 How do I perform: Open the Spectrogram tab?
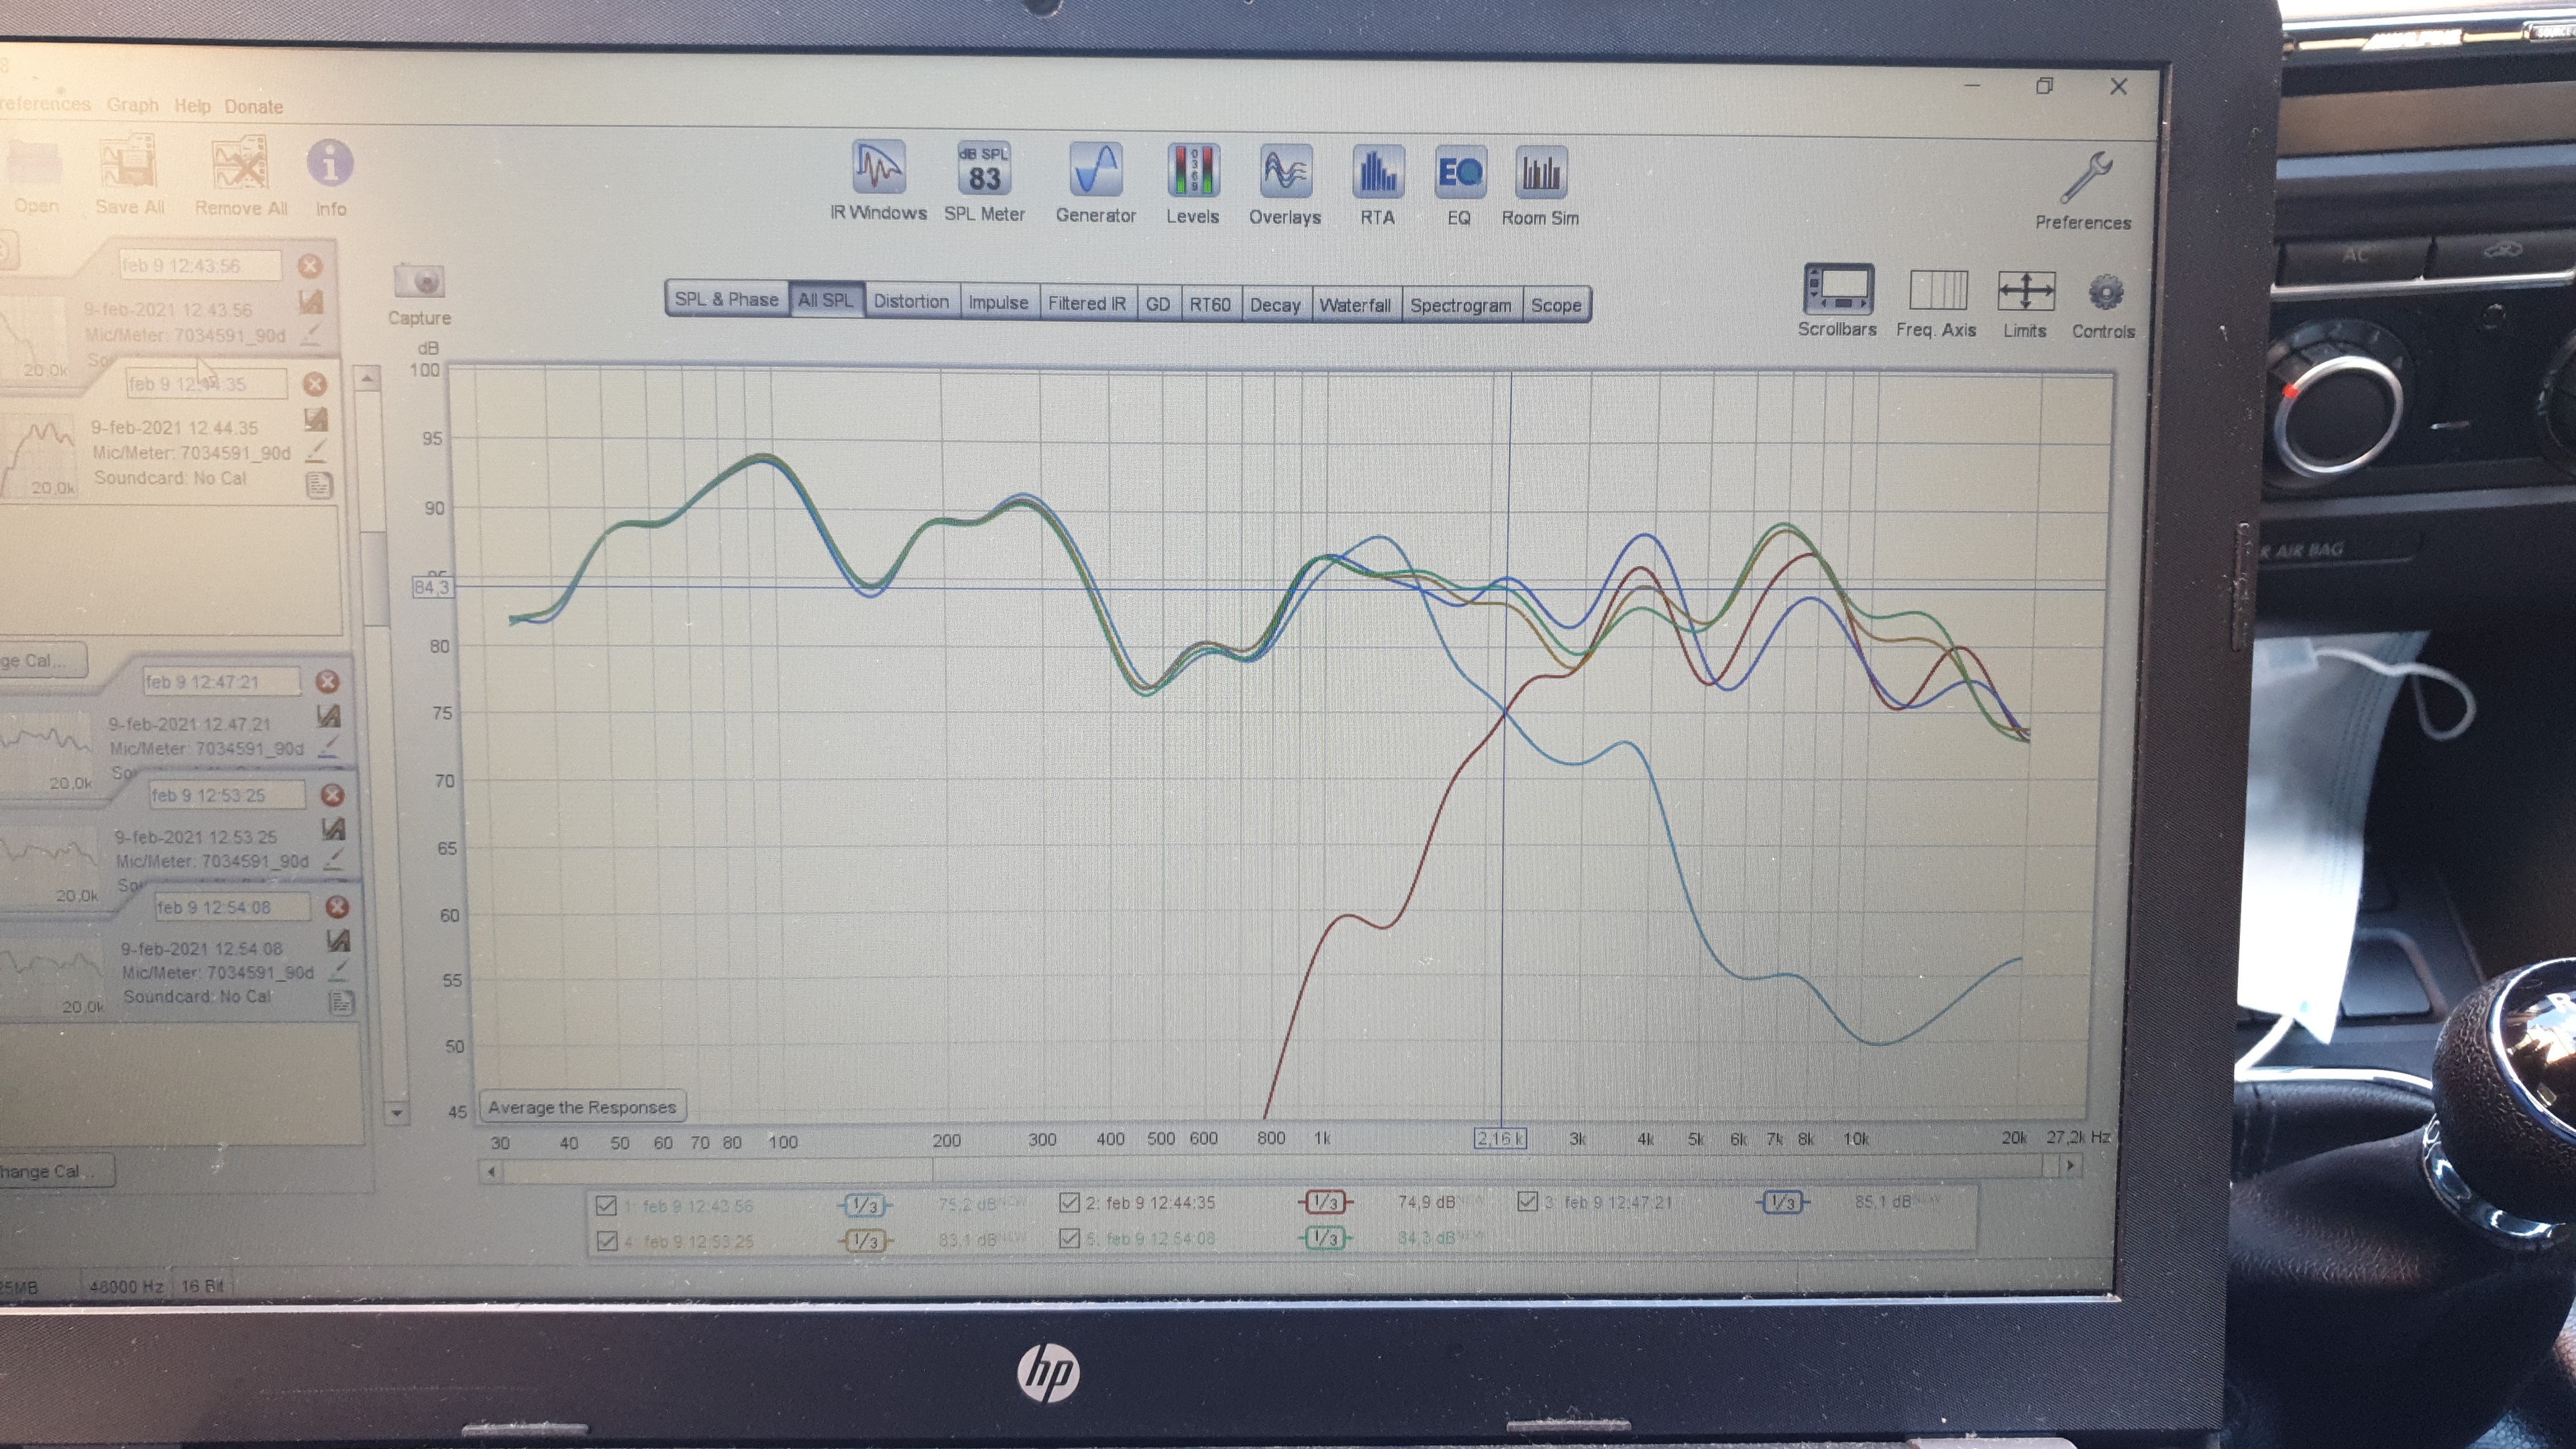pos(1461,305)
